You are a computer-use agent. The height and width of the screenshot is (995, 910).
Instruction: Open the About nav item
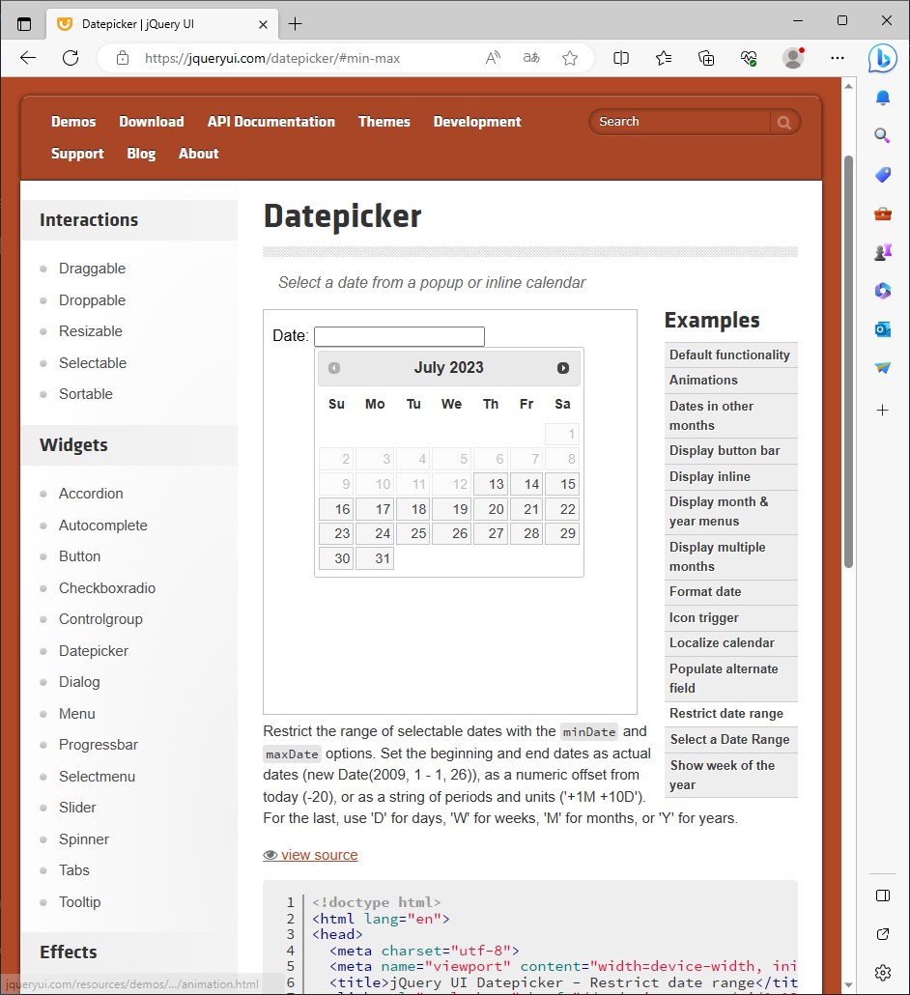(199, 154)
